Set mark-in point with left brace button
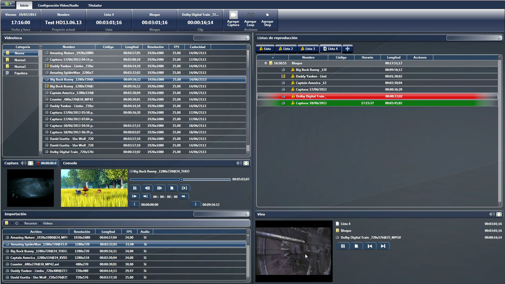 click(x=135, y=204)
